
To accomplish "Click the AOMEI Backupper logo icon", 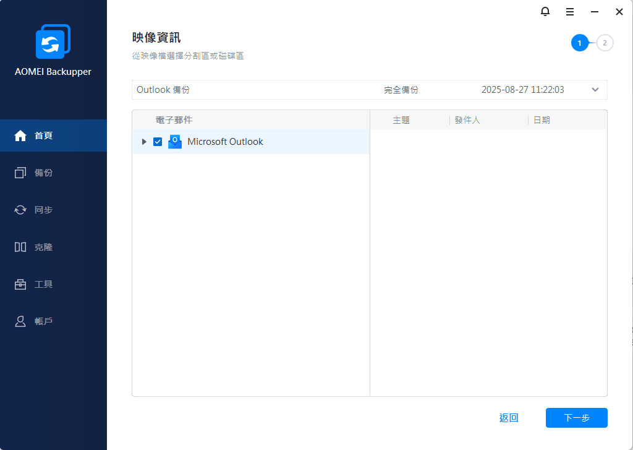I will (53, 41).
